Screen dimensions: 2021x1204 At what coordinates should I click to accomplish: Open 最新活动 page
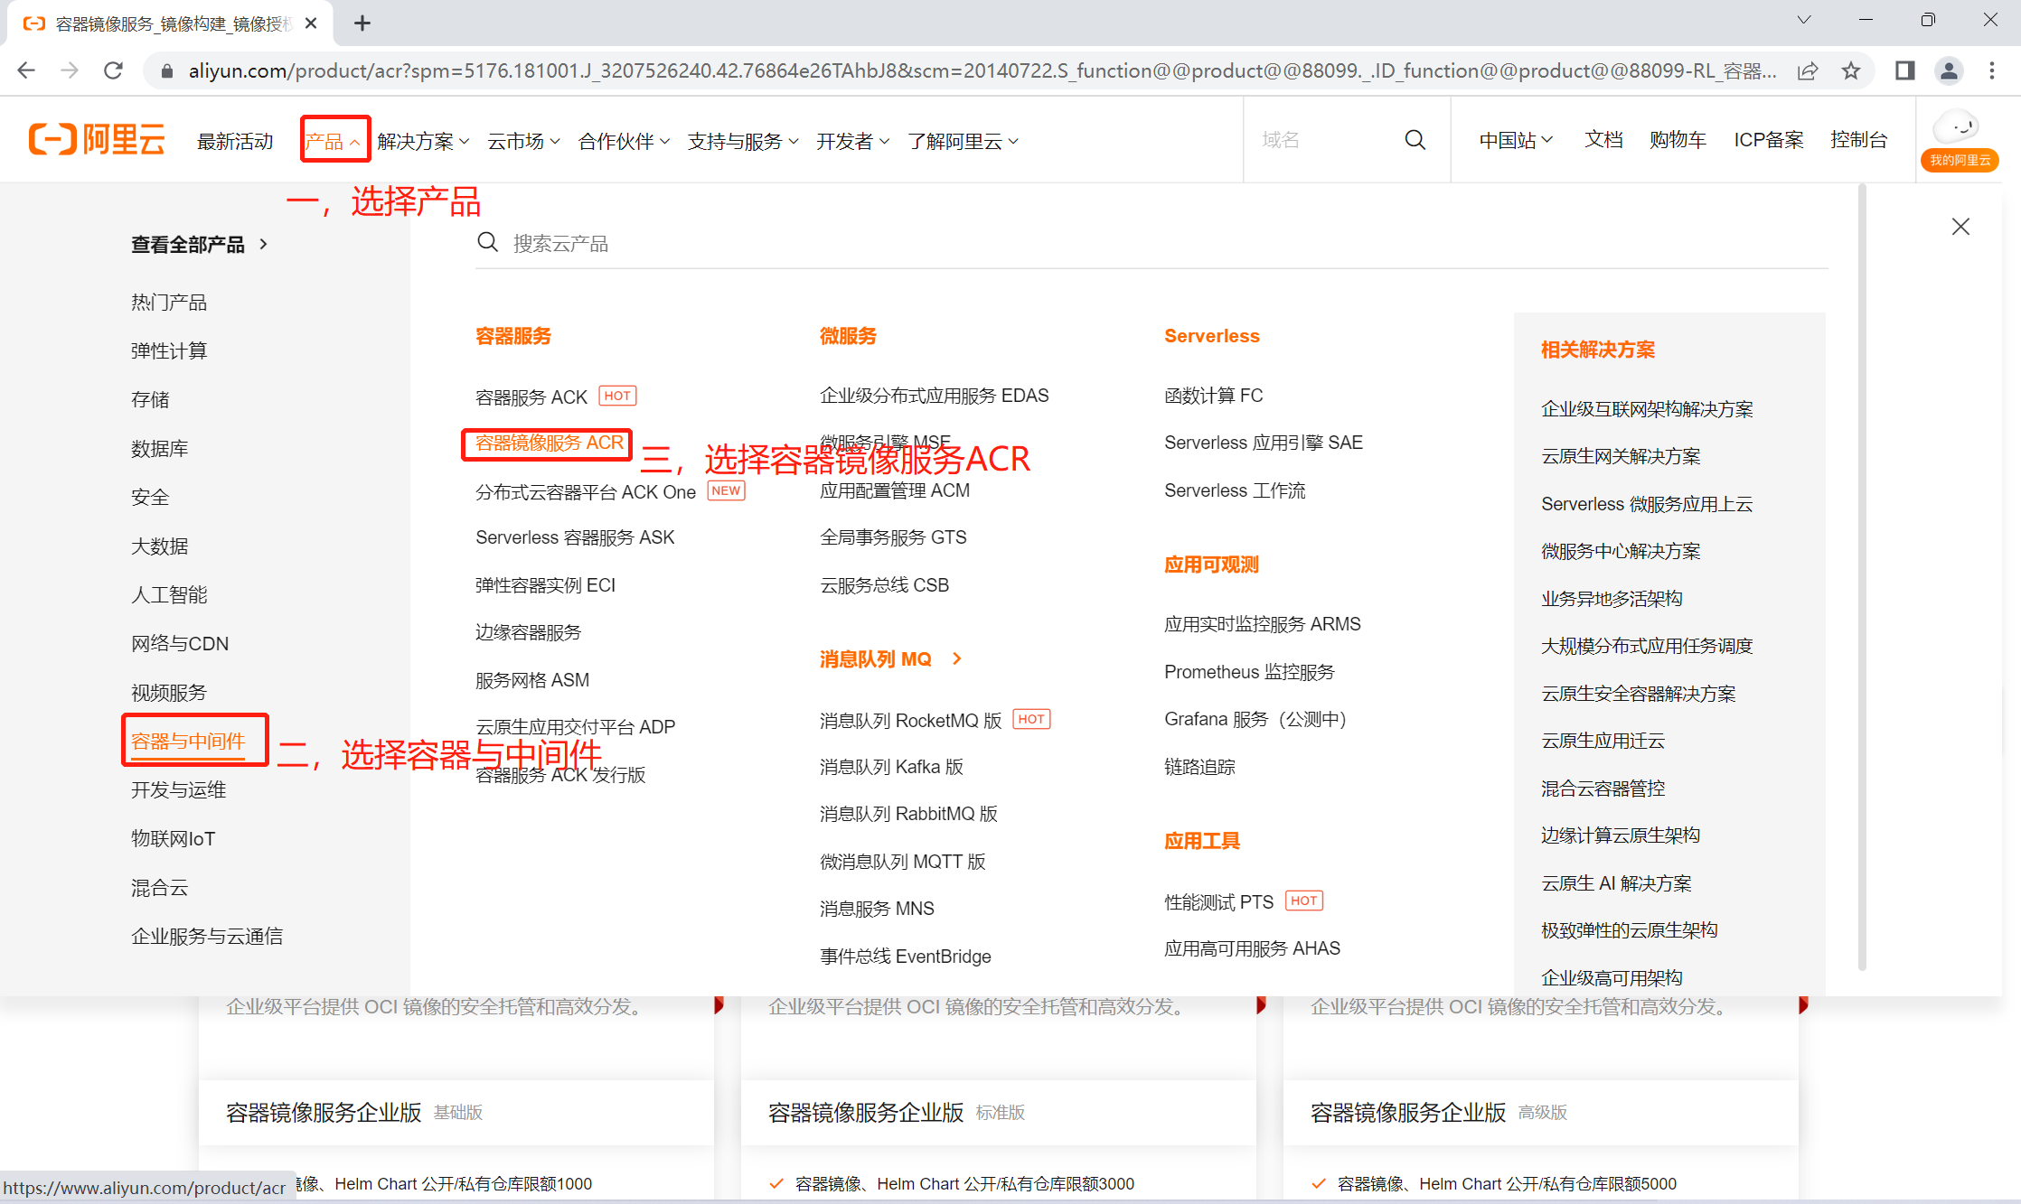coord(235,141)
